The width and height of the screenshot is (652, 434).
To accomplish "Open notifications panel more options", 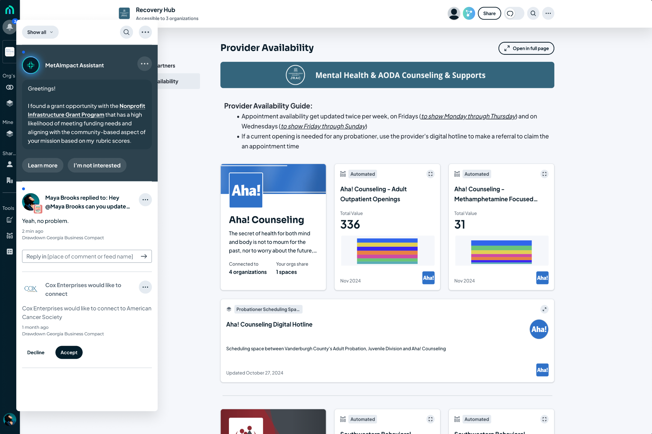I will click(145, 32).
